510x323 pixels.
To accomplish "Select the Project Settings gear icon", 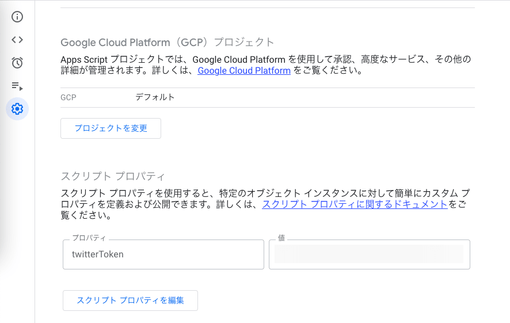I will coord(17,109).
